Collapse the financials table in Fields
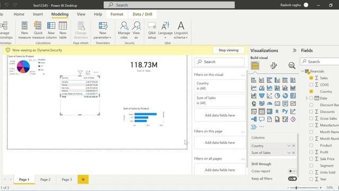Image resolution: width=339 pixels, height=191 pixels. click(x=302, y=71)
